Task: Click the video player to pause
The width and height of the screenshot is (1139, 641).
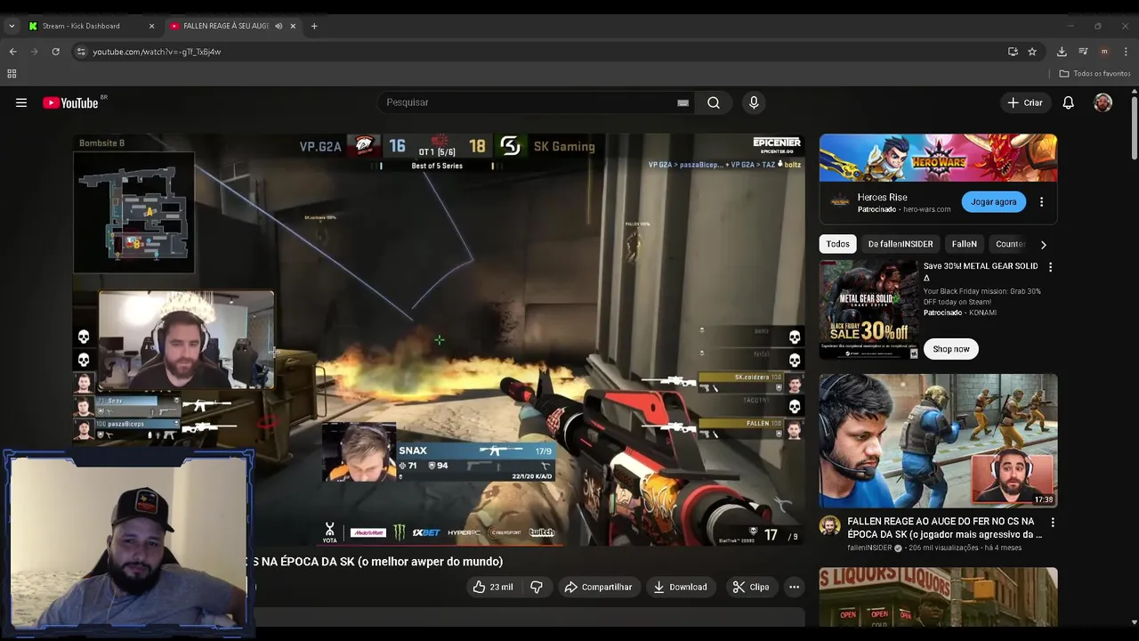Action: 440,339
